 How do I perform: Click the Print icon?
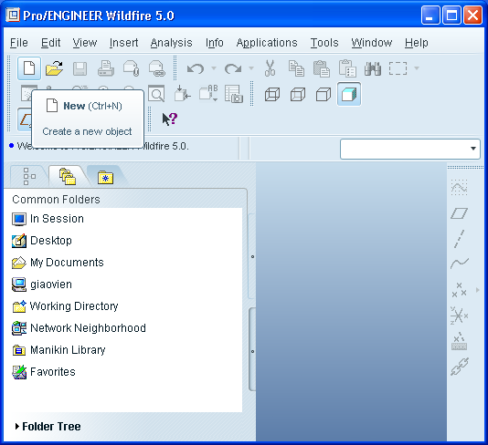105,68
